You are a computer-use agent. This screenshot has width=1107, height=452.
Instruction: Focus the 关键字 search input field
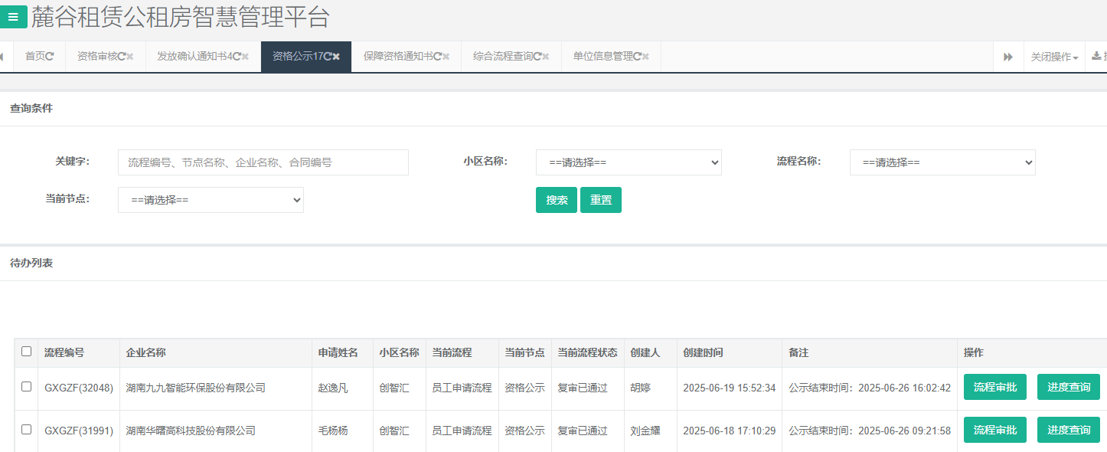click(263, 162)
